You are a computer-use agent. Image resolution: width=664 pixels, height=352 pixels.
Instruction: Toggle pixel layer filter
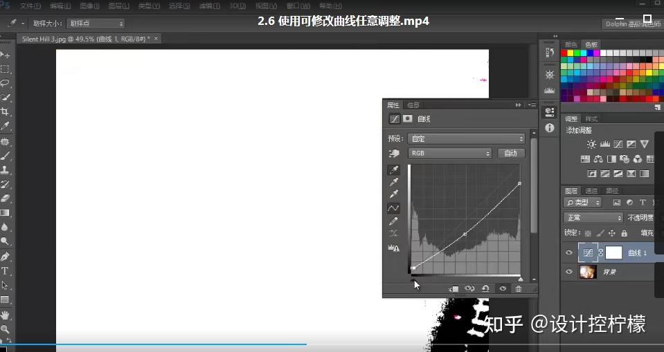616,203
